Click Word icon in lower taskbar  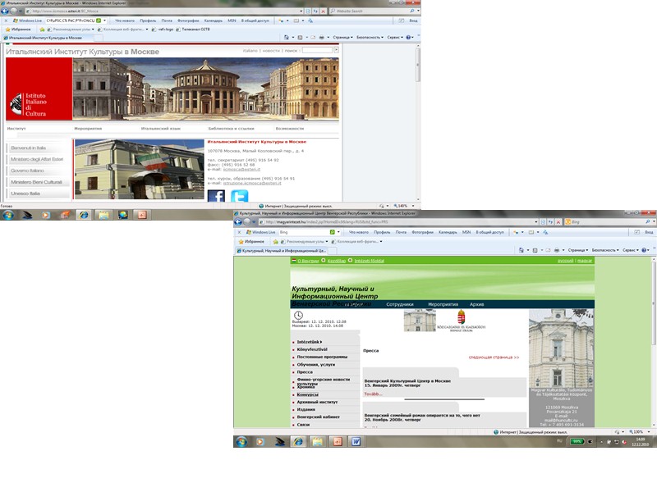[x=356, y=441]
